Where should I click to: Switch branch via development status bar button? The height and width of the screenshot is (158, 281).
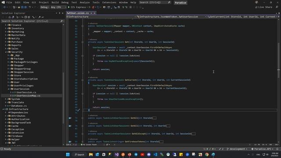click(x=237, y=149)
